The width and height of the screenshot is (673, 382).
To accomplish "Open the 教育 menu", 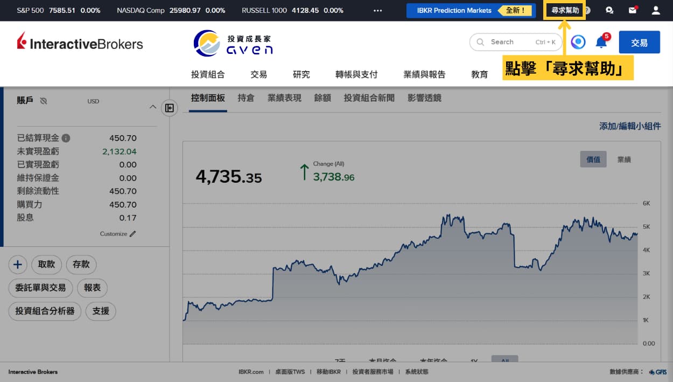I will (479, 74).
